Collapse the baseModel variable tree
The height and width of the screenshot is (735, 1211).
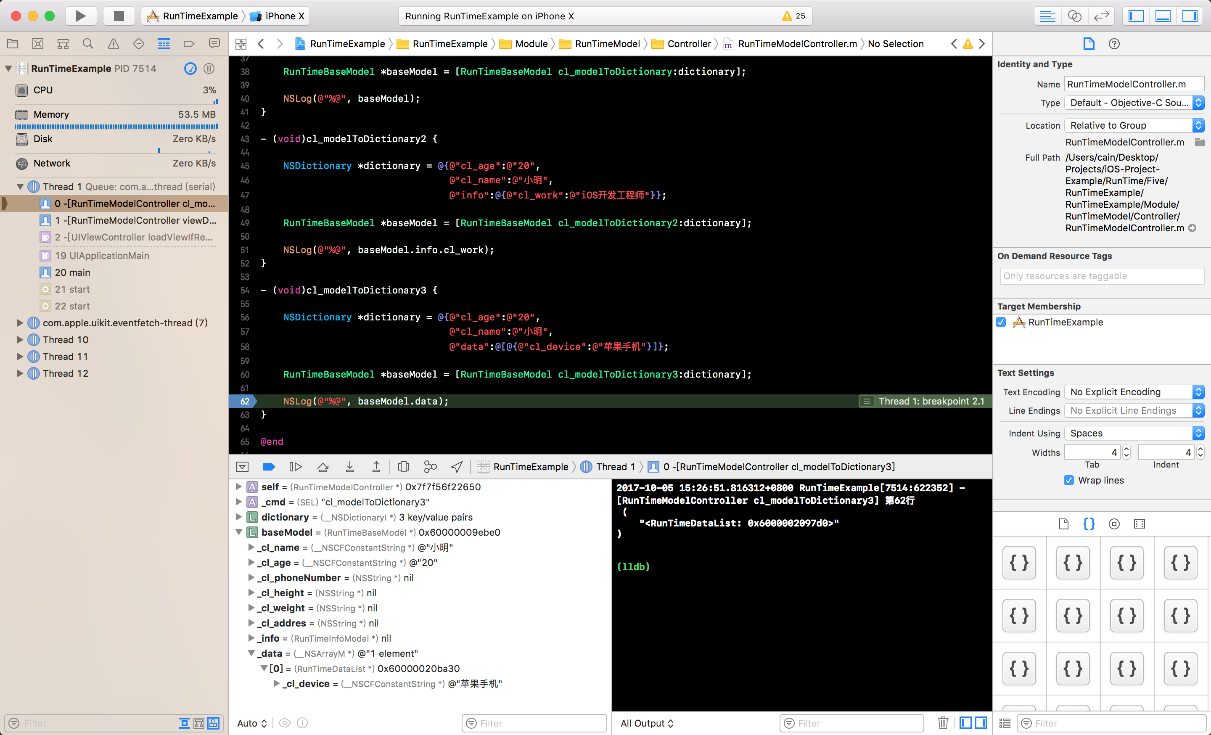[x=239, y=532]
